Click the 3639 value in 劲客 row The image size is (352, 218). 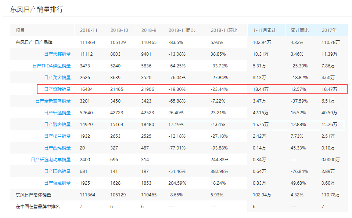coord(115,78)
